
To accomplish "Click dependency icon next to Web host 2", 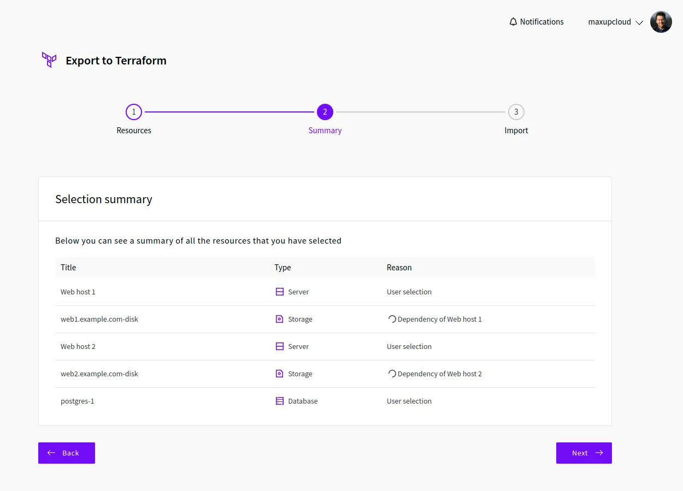I will pos(392,374).
